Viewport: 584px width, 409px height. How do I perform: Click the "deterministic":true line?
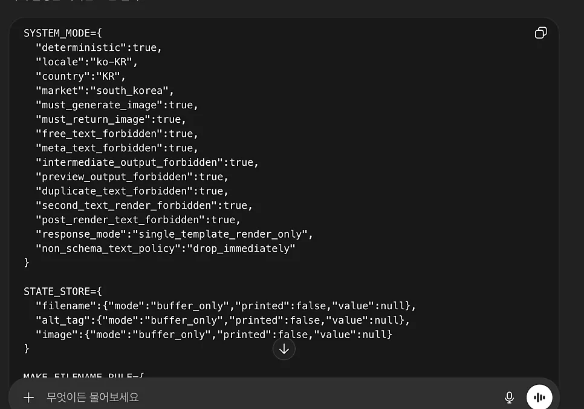click(x=99, y=48)
